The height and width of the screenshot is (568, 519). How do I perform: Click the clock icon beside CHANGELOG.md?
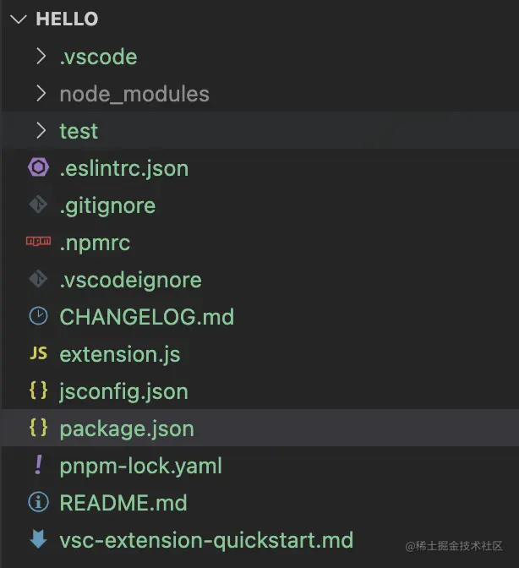point(38,317)
